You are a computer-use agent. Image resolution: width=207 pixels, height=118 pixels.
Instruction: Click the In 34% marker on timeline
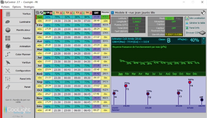coord(114,94)
